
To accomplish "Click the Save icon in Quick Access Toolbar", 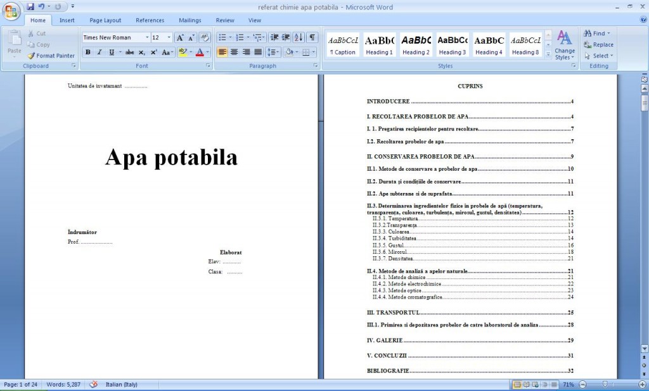I will (30, 7).
